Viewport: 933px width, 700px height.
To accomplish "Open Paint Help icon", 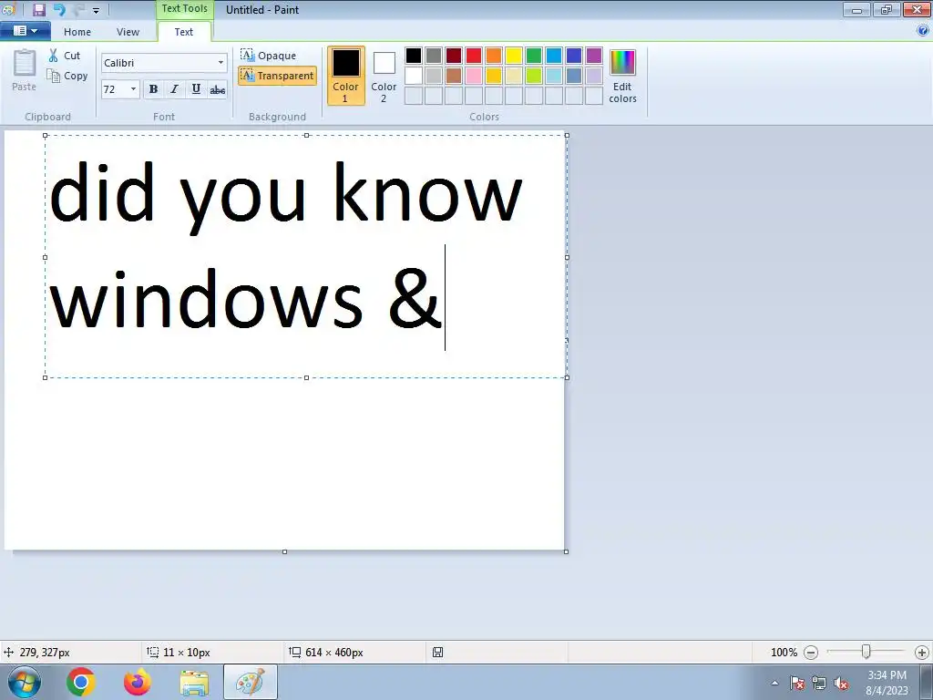I will click(x=923, y=30).
